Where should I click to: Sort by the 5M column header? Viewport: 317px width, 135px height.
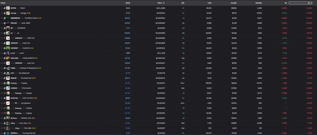(x=285, y=3)
